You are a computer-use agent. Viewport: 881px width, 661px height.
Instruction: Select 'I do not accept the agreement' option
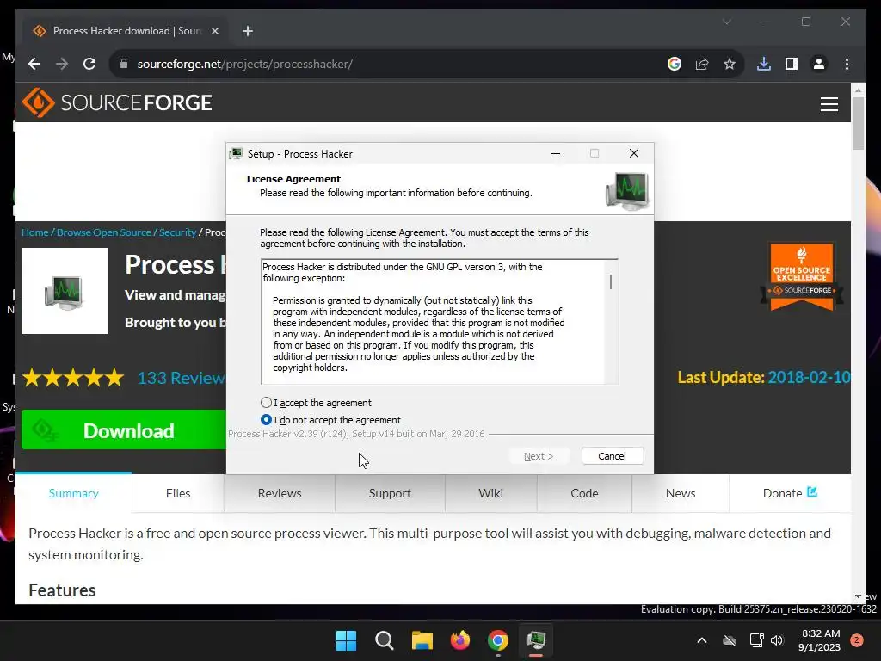coord(267,419)
